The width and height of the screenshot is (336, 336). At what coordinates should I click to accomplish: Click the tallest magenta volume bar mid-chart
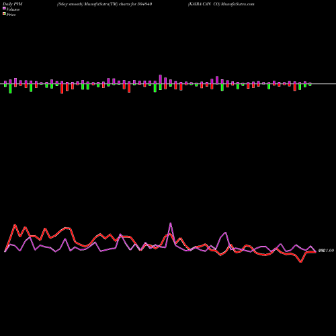pyautogui.click(x=161, y=79)
